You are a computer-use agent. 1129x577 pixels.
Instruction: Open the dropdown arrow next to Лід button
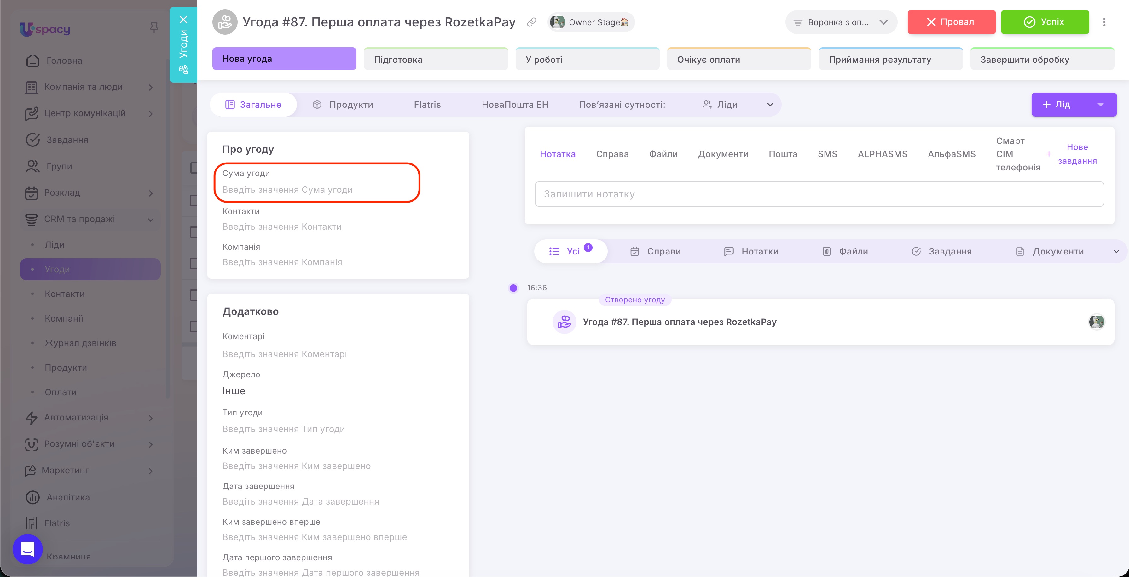pyautogui.click(x=1101, y=105)
